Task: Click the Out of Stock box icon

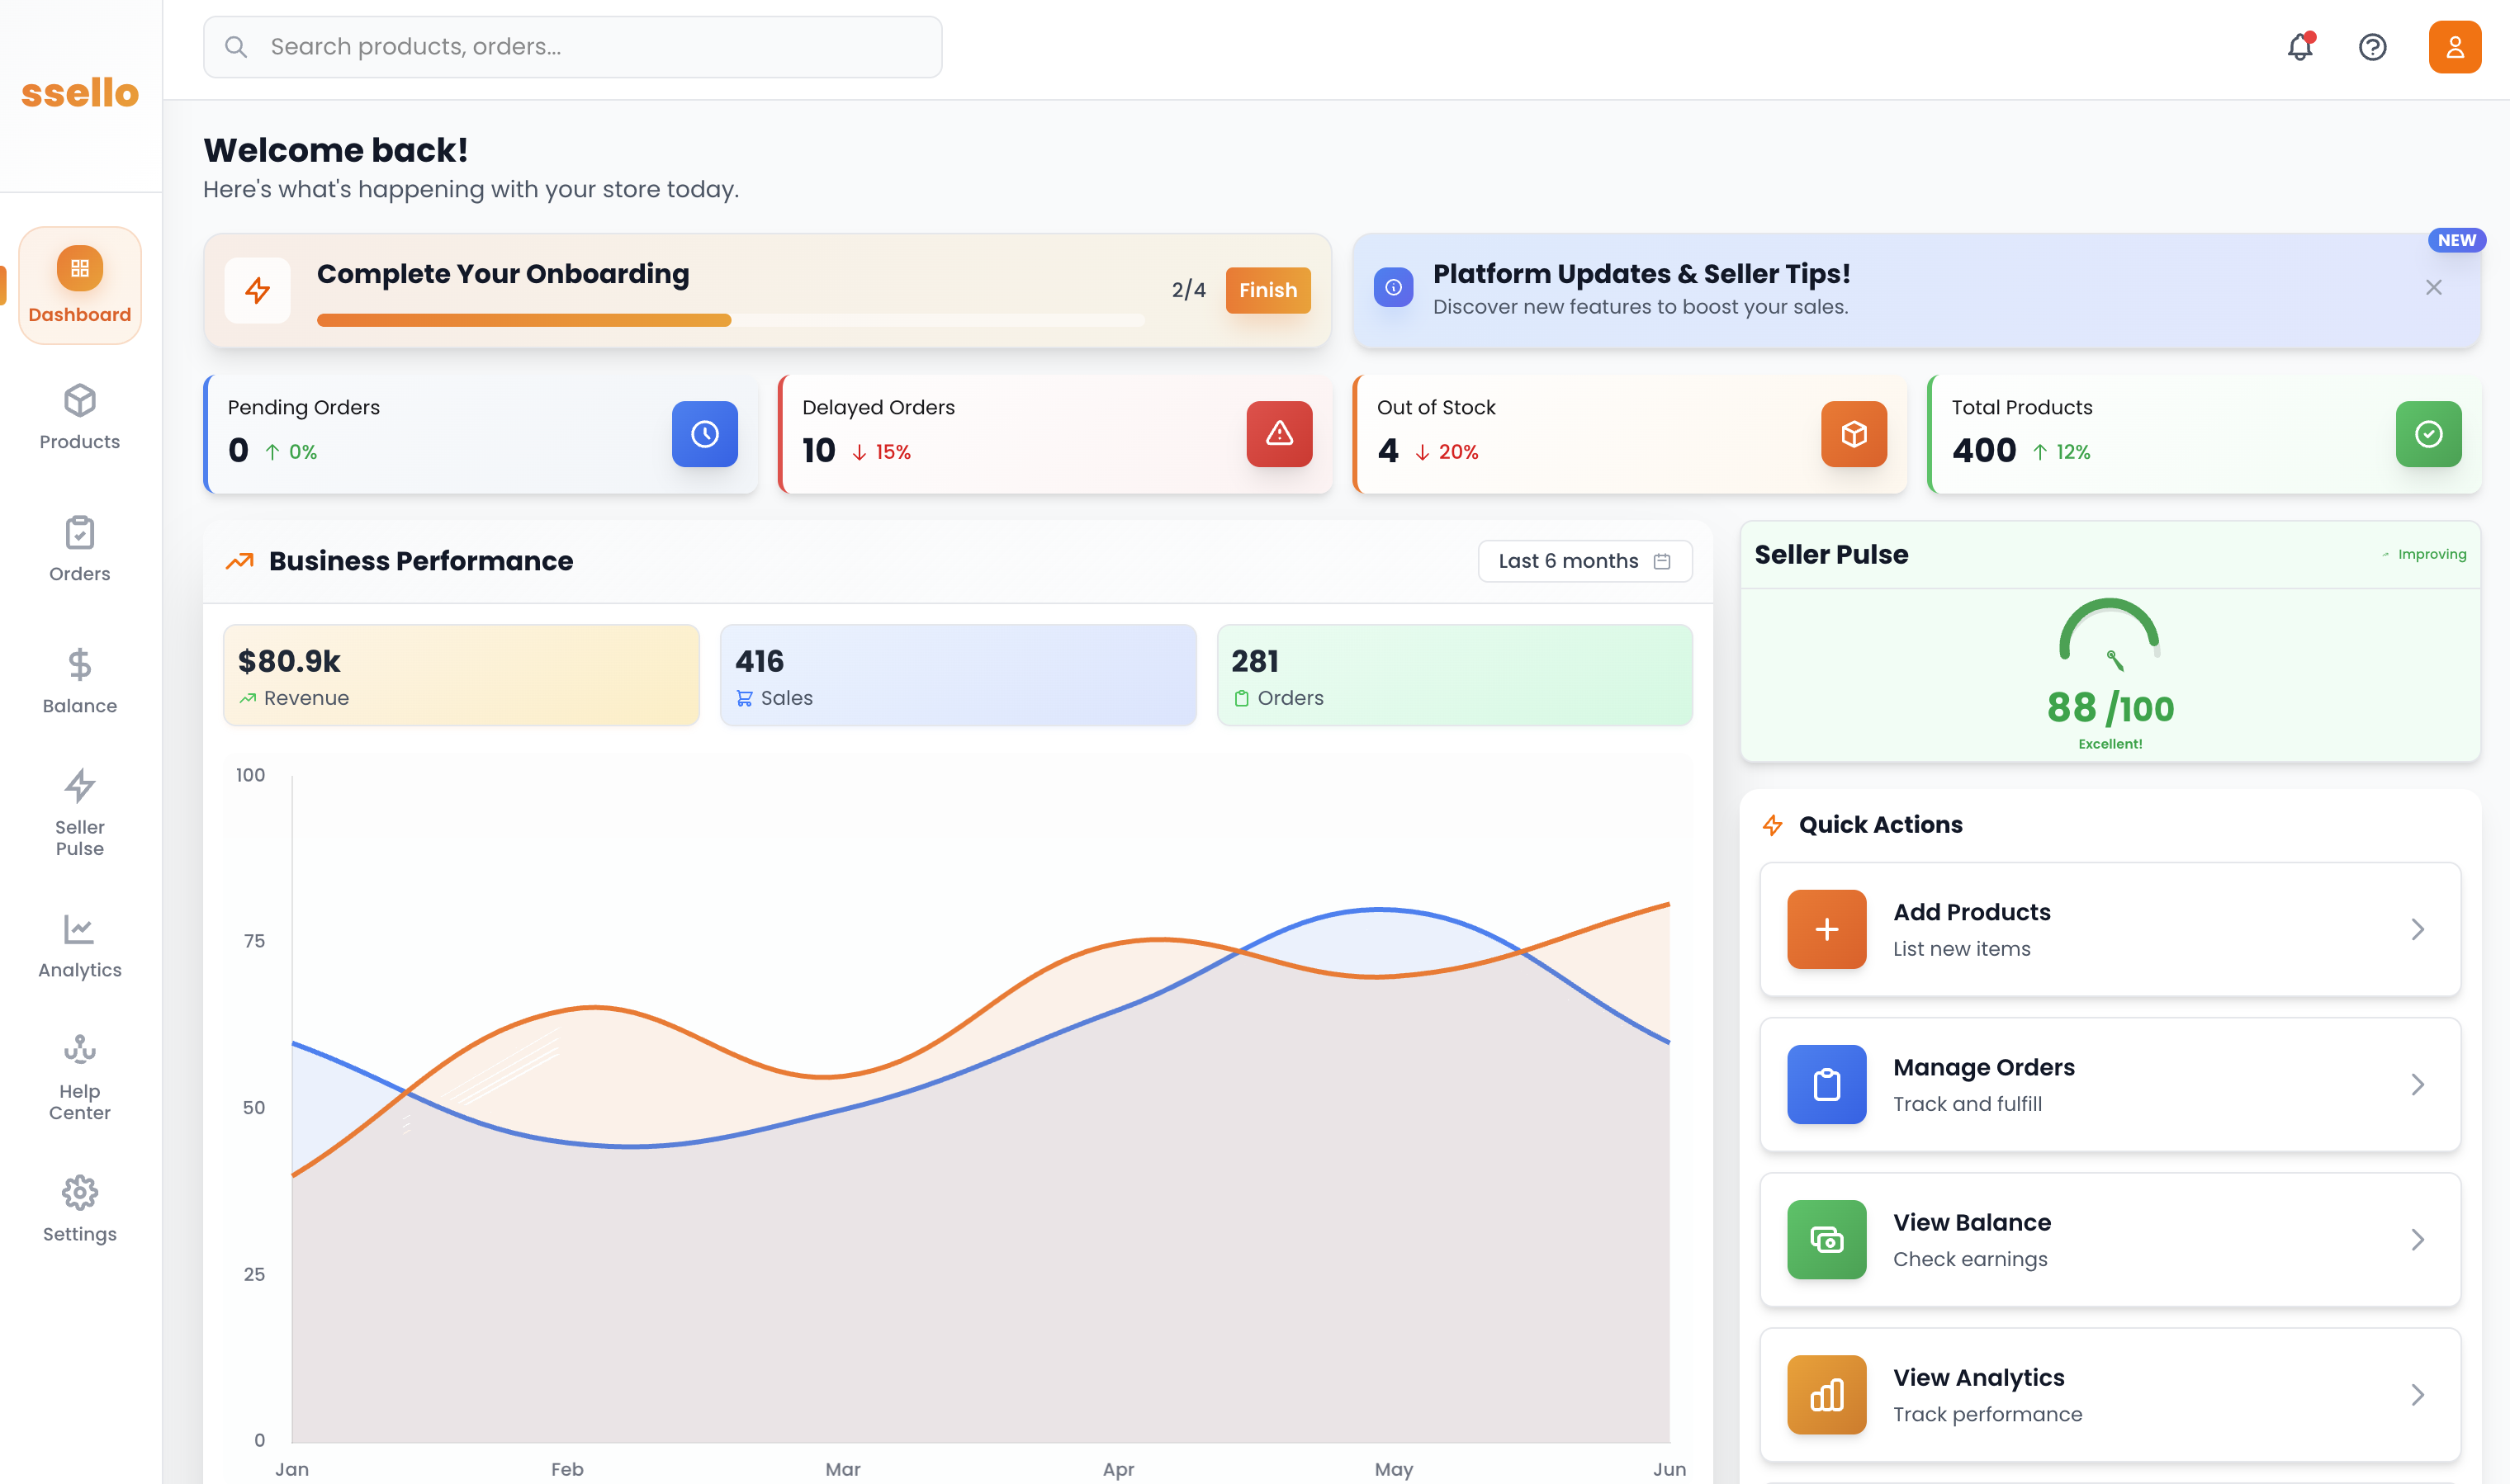Action: (x=1853, y=434)
